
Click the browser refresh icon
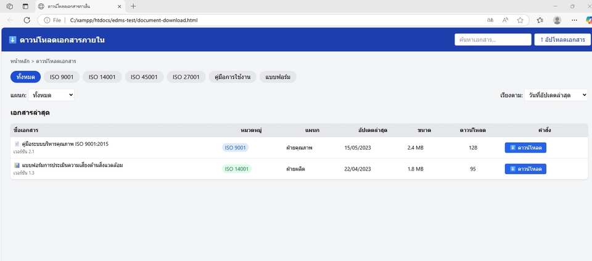[x=27, y=20]
